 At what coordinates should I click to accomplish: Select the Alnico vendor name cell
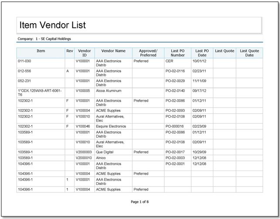101,157
